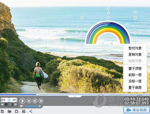Screen dimensions: 150x114
Task: Click the fast forward double-arrow icon
Action: pos(16,104)
